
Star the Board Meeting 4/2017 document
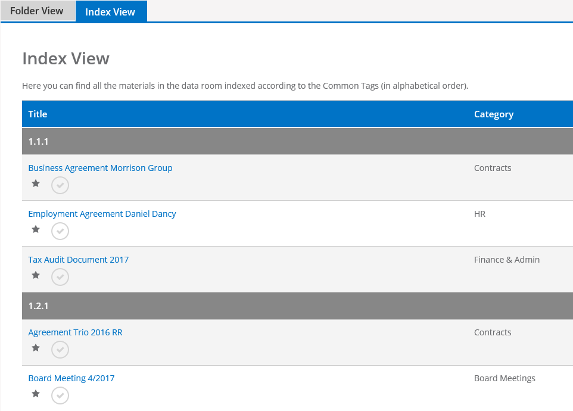click(35, 393)
